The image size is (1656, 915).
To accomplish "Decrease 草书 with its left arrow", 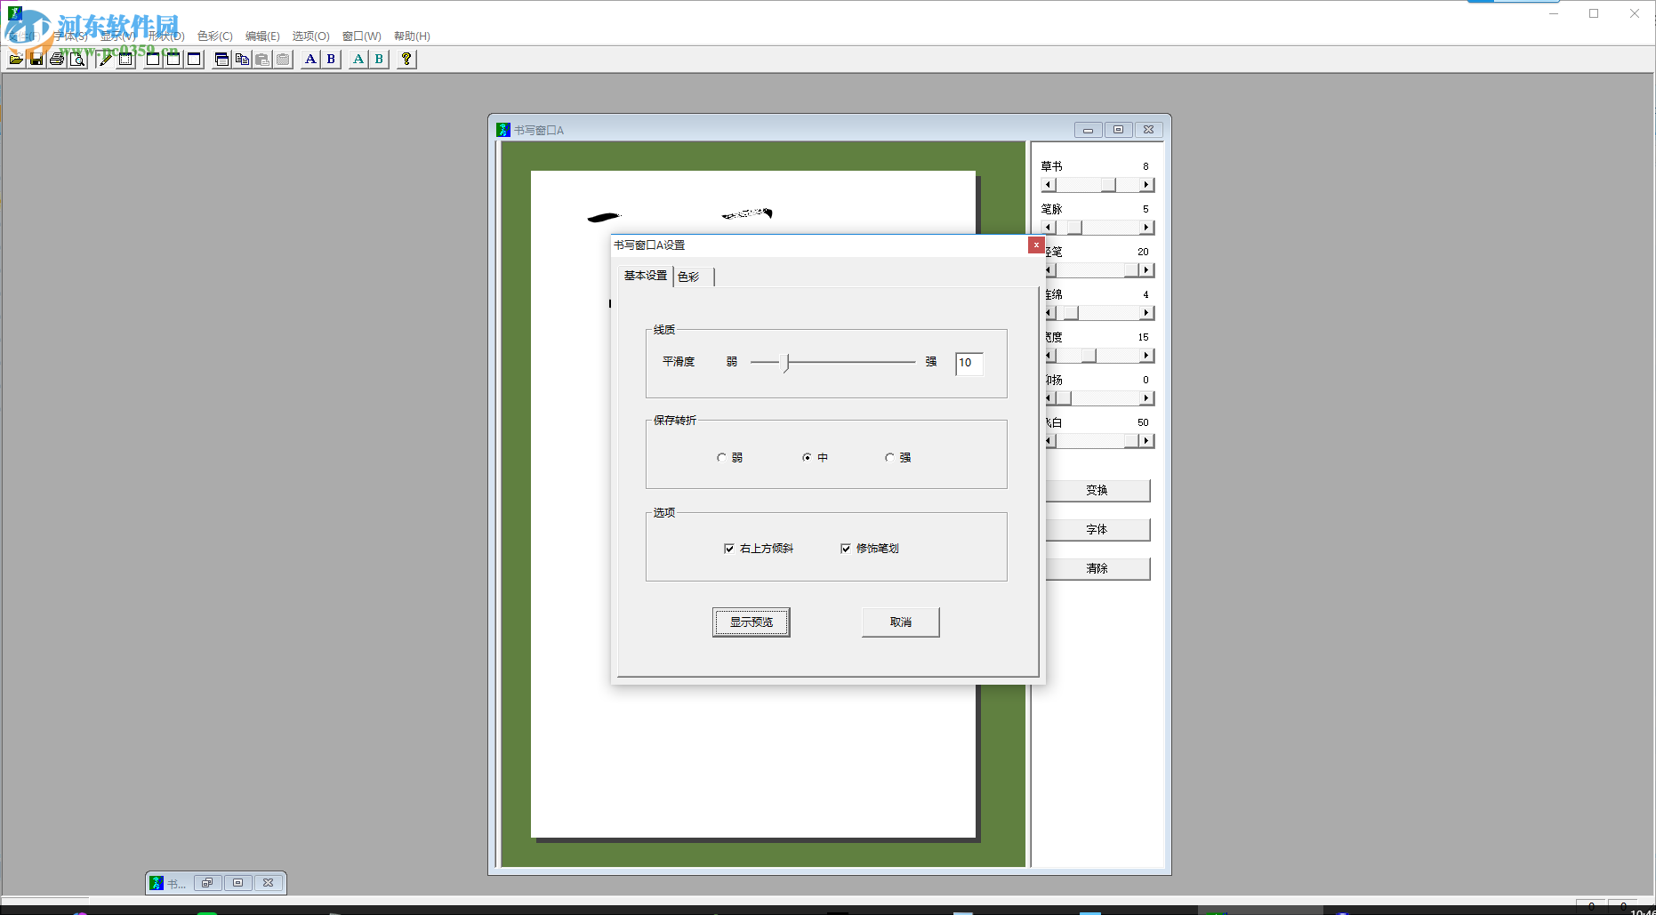I will click(x=1049, y=185).
